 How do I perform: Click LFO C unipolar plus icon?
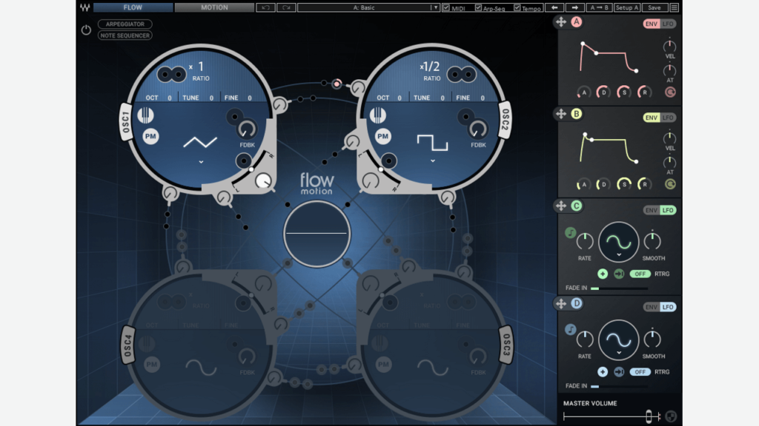[x=603, y=274]
